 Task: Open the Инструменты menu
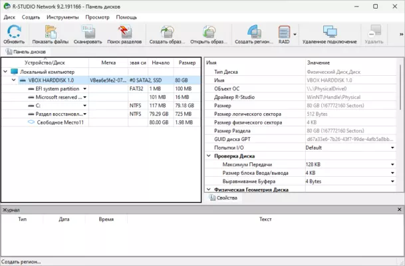pyautogui.click(x=63, y=17)
